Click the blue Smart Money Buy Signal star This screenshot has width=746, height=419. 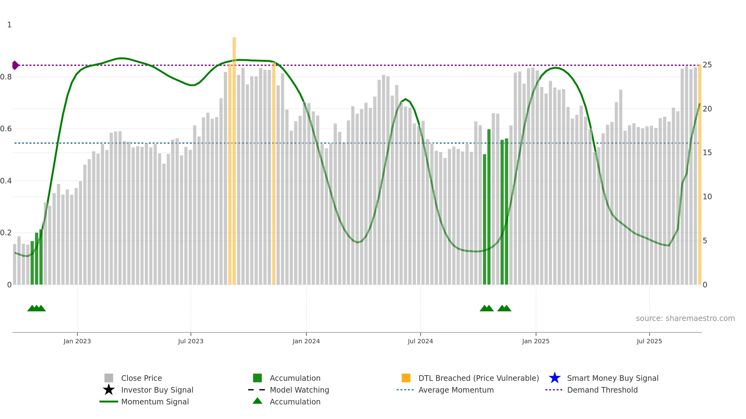coord(555,378)
